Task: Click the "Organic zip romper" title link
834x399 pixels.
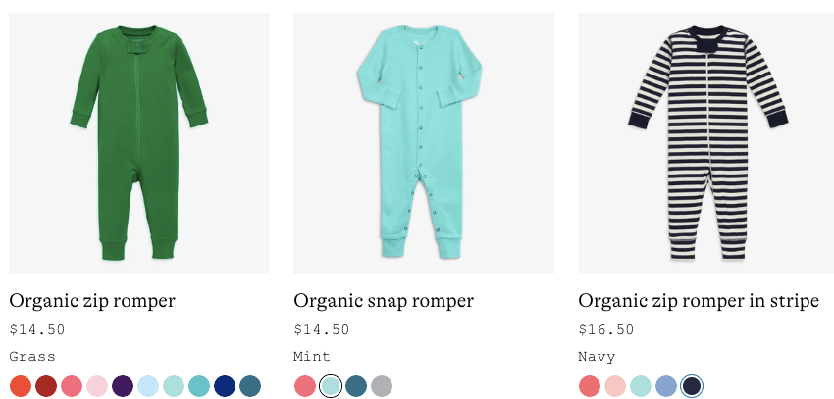Action: [92, 301]
